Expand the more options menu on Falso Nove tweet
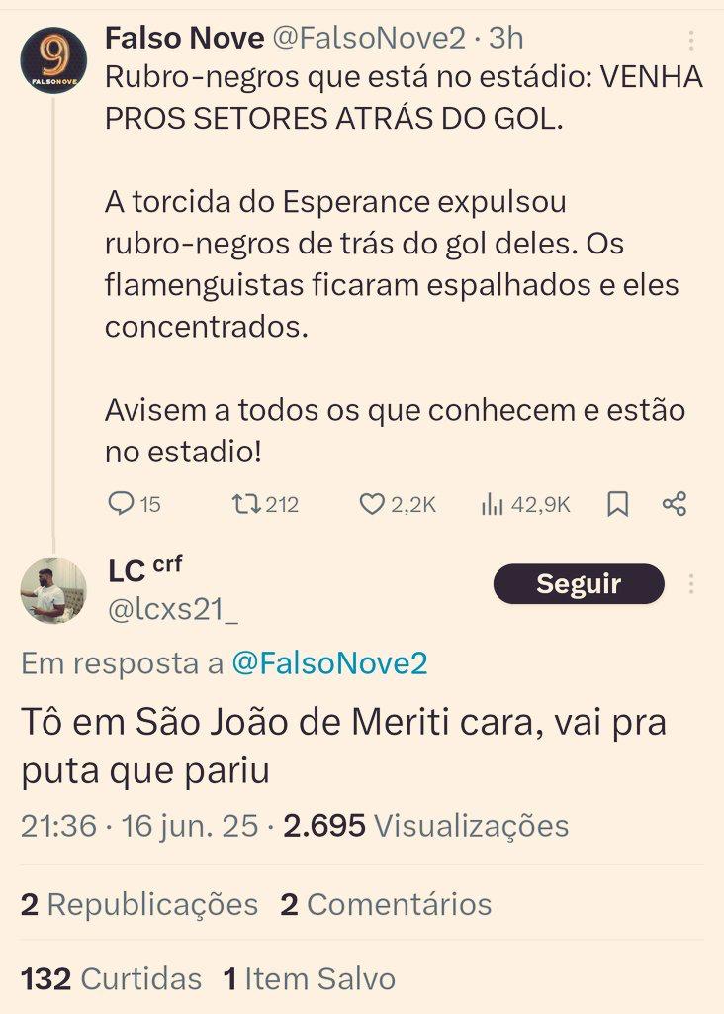 click(x=691, y=40)
